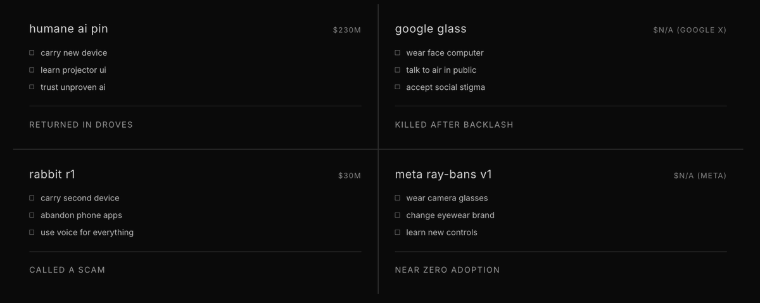Click the $230M funding amount

pos(346,30)
